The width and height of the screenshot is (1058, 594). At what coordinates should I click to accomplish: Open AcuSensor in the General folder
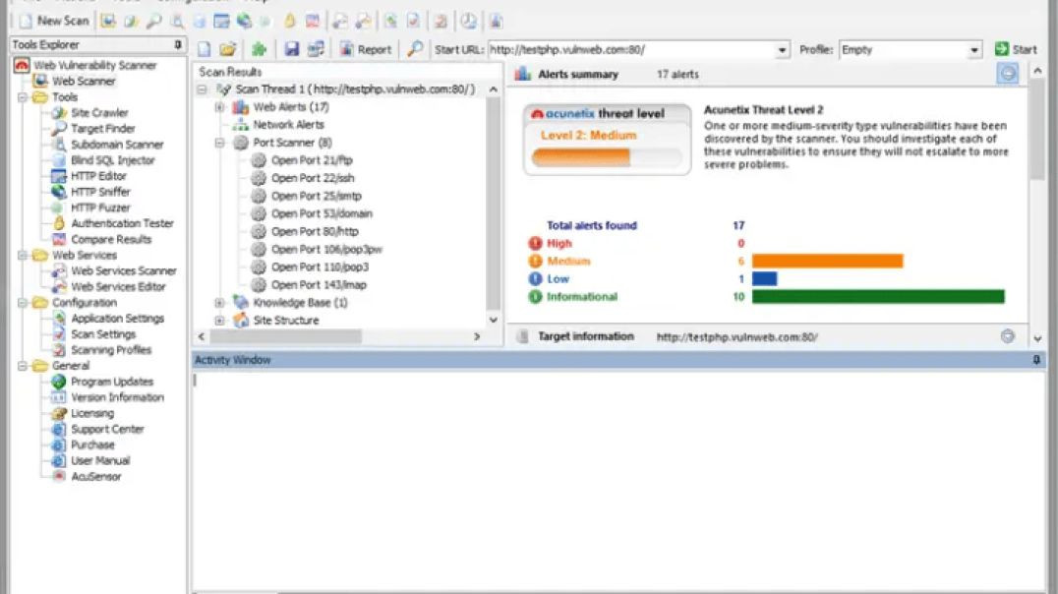(x=95, y=477)
